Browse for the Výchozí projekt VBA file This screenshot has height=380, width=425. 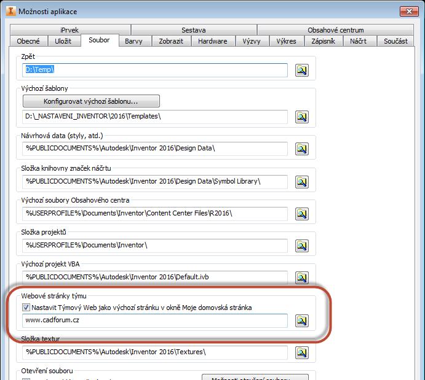coord(301,277)
